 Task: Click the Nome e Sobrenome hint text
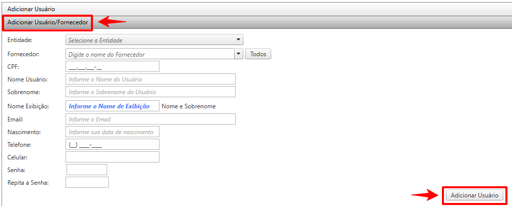click(188, 106)
